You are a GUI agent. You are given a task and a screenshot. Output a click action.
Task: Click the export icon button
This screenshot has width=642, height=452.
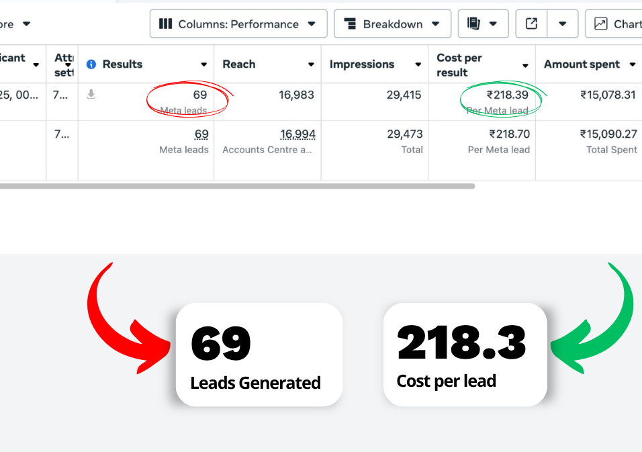(x=531, y=24)
